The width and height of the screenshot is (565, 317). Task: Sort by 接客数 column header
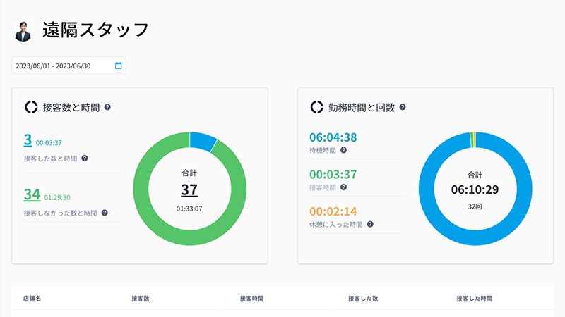pyautogui.click(x=140, y=299)
